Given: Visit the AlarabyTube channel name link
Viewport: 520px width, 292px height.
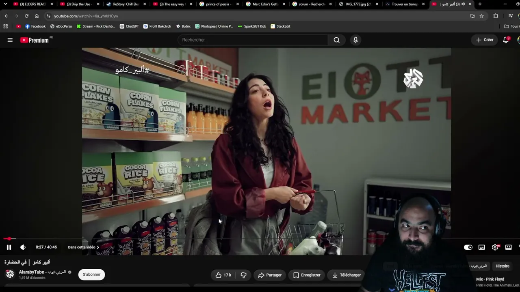Looking at the screenshot, I should (x=42, y=272).
